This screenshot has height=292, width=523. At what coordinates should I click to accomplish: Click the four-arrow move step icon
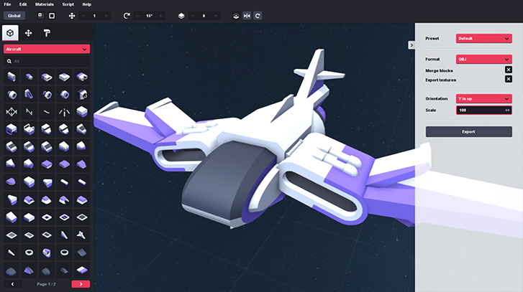tap(71, 15)
